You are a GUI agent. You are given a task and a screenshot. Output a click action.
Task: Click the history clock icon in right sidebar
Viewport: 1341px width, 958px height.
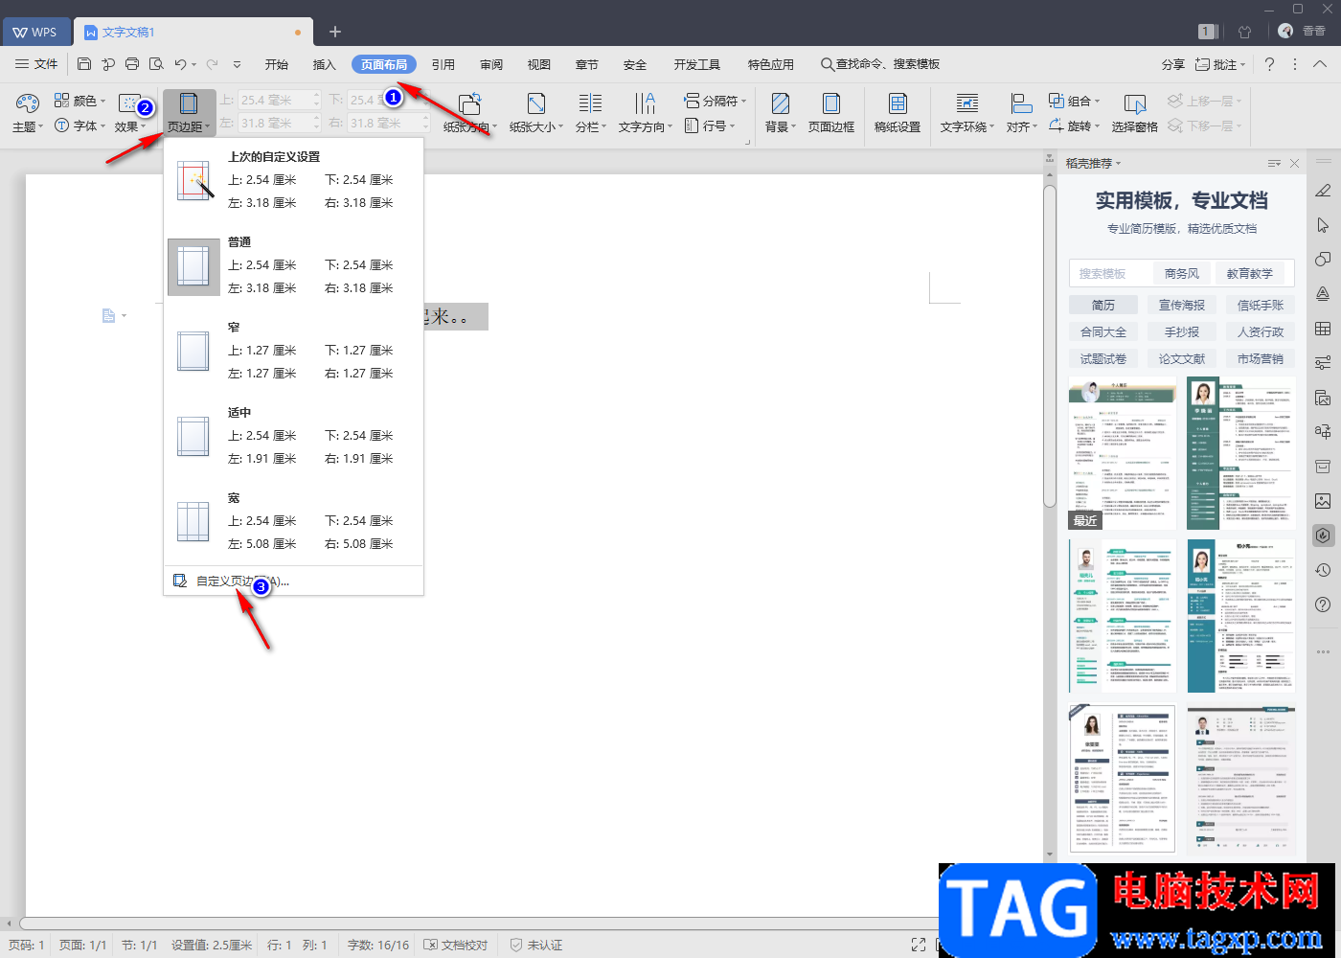tap(1323, 570)
